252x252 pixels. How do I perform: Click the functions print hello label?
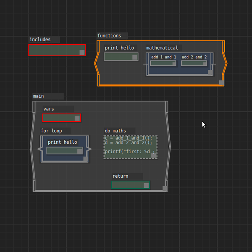tap(121, 48)
